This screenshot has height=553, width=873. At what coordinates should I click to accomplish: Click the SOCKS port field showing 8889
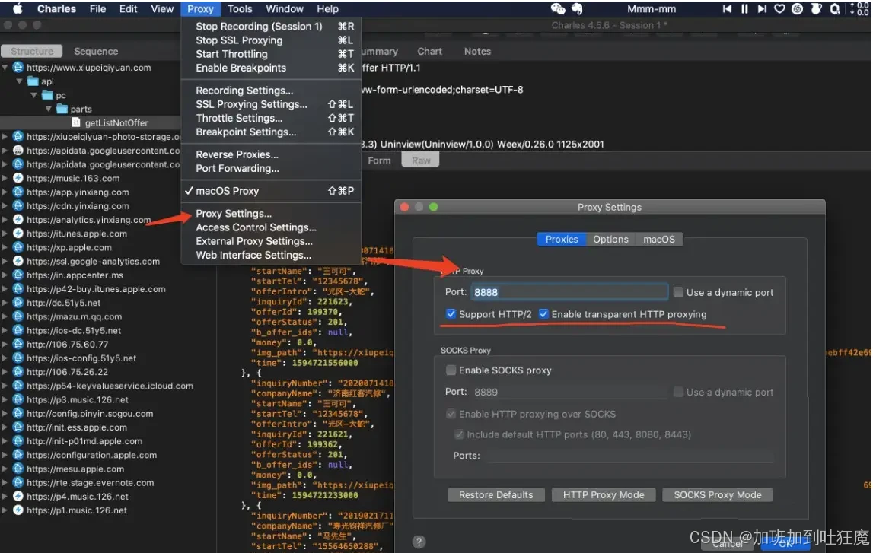click(x=569, y=392)
